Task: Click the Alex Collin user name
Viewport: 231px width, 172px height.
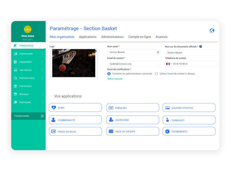Action: tap(27, 40)
